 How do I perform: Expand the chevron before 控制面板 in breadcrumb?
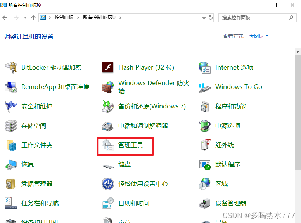50,18
